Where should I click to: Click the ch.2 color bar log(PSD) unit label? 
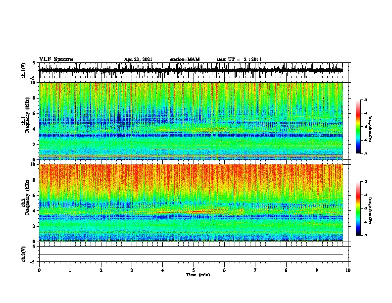(371, 210)
